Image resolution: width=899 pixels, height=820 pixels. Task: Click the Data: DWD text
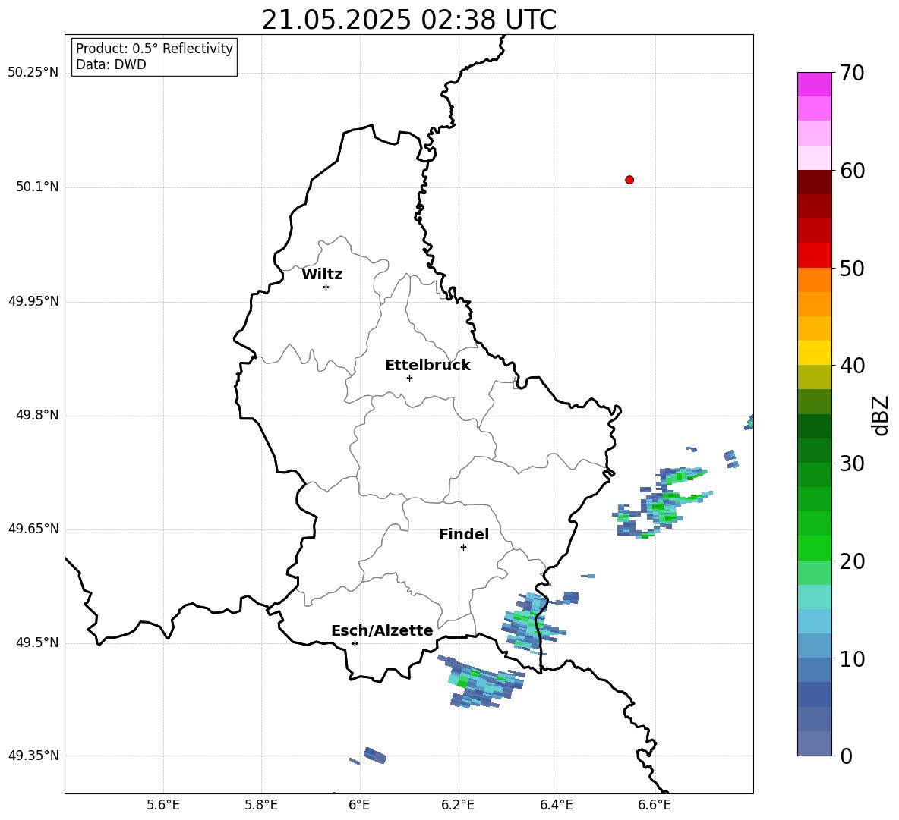click(111, 64)
